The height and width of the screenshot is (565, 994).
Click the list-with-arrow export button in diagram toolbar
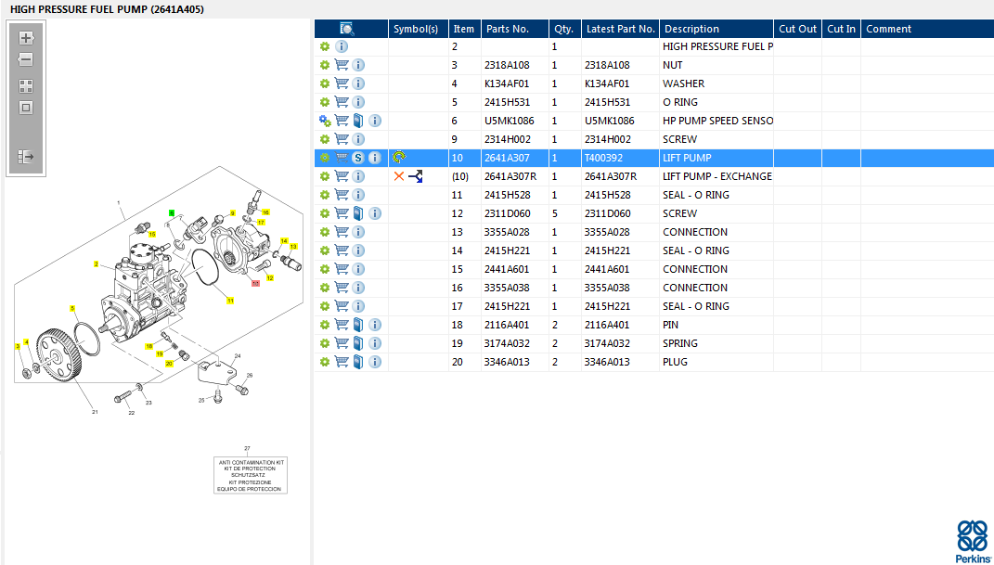[x=26, y=157]
